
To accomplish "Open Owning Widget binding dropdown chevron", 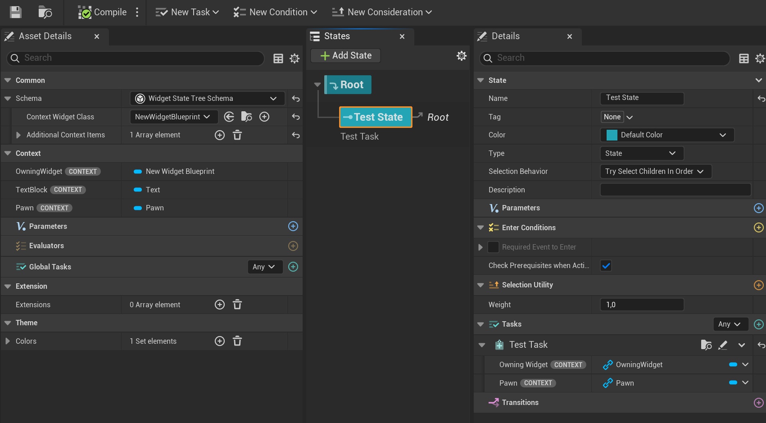I will tap(745, 365).
